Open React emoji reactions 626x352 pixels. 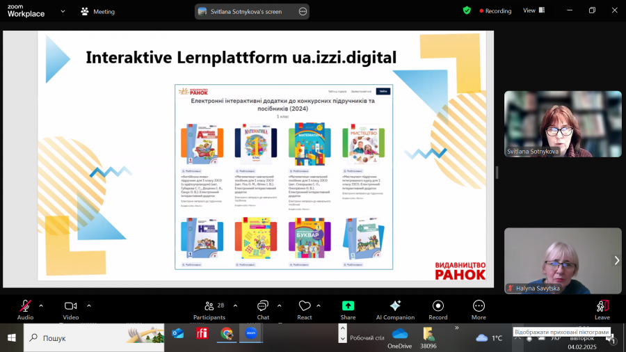pyautogui.click(x=305, y=310)
